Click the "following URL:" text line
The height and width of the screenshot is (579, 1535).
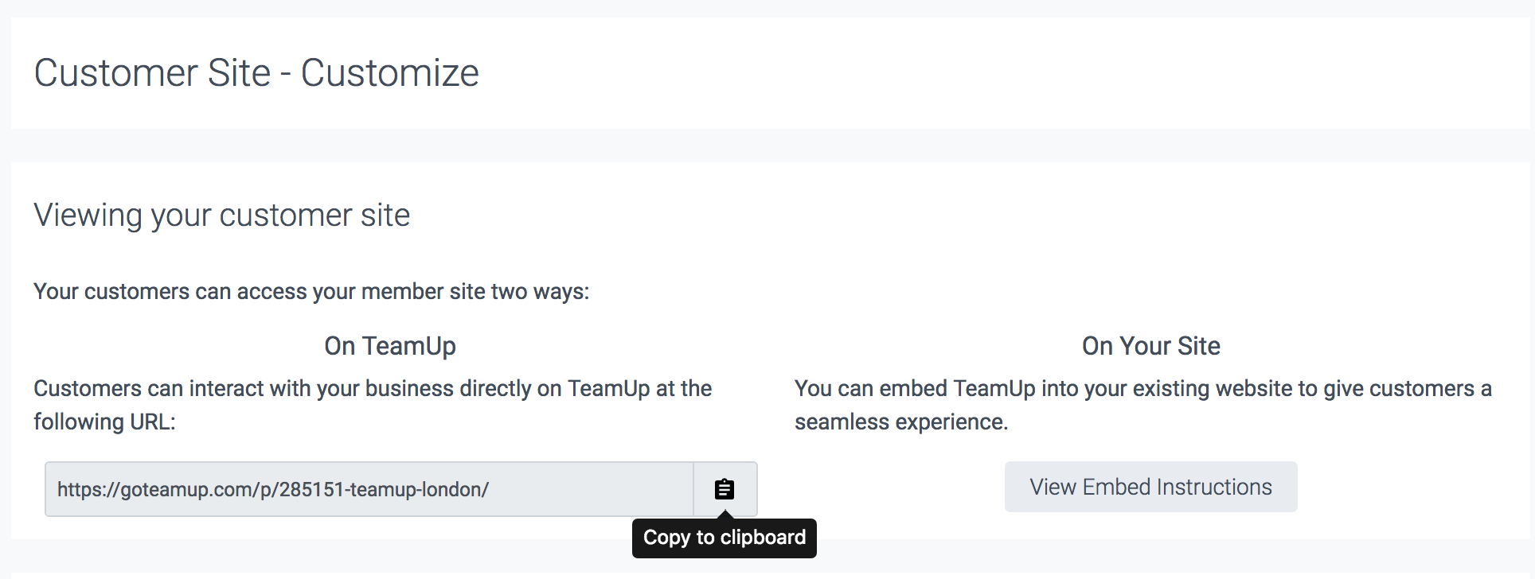click(x=104, y=422)
